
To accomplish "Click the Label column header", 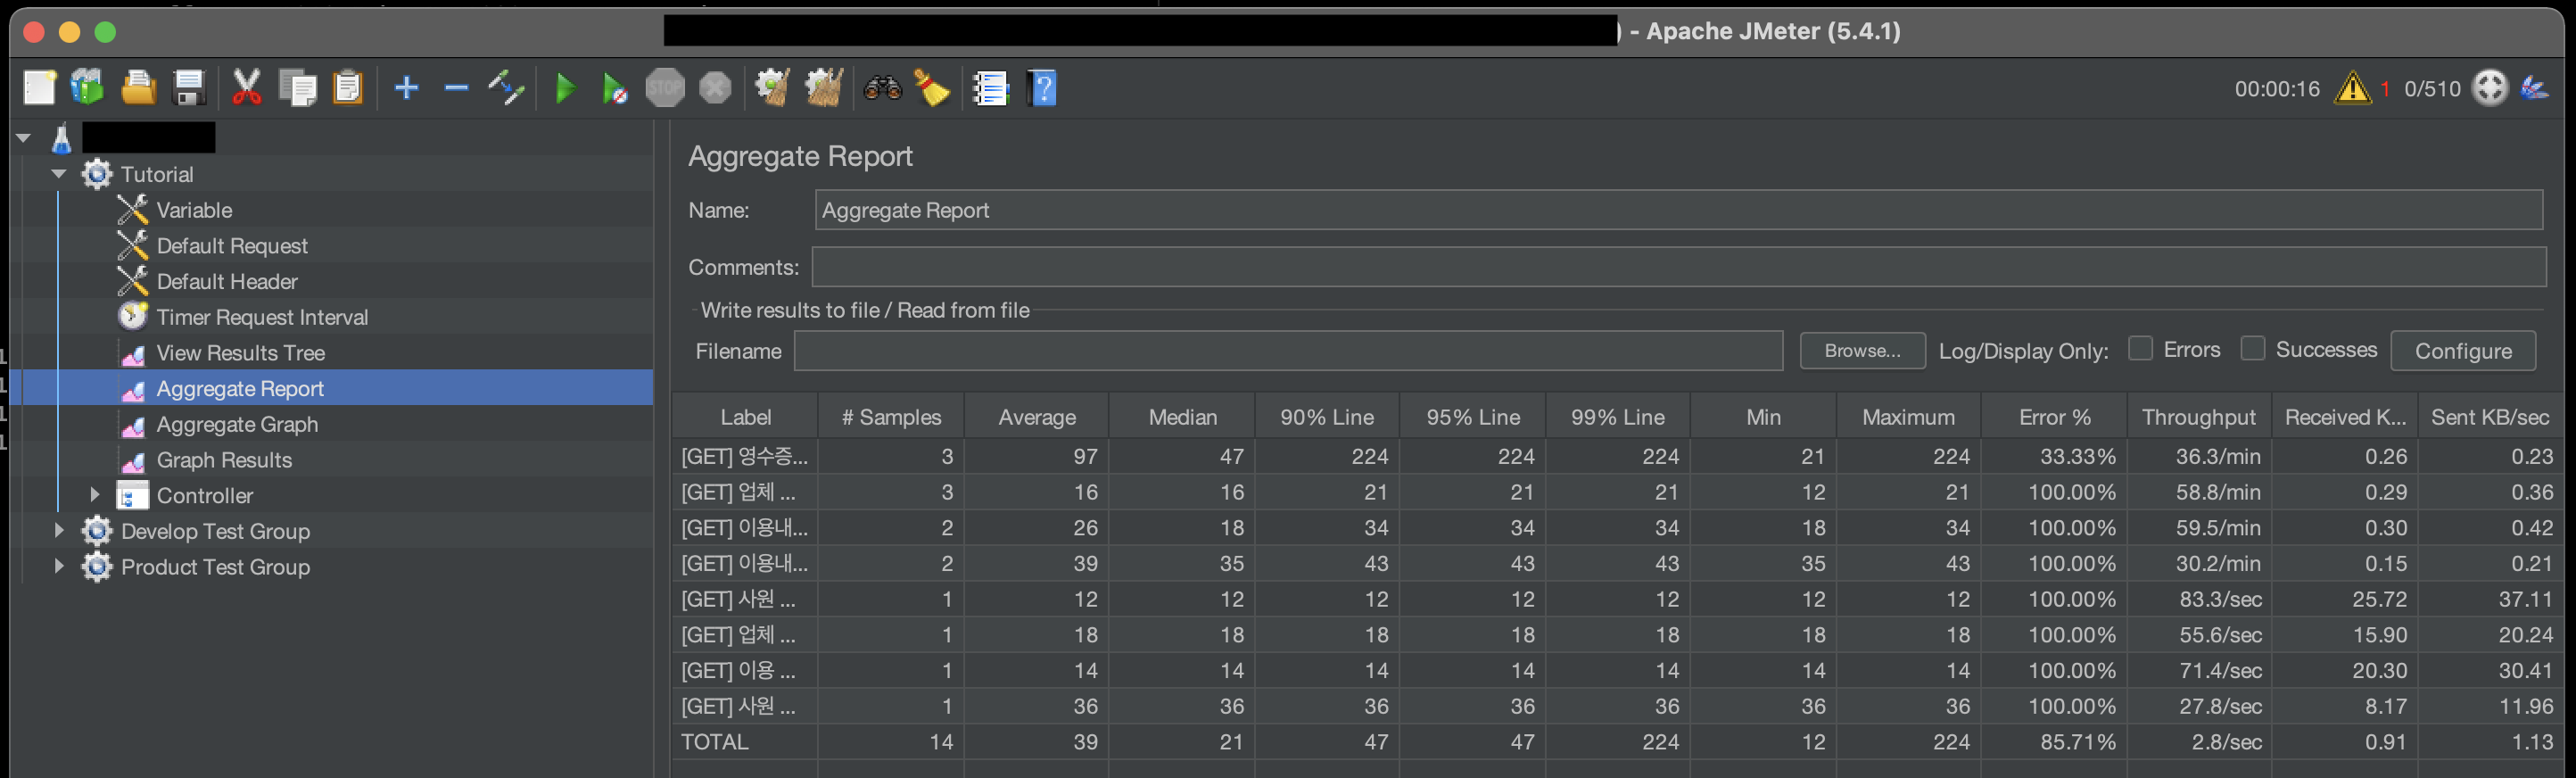I will [x=745, y=417].
